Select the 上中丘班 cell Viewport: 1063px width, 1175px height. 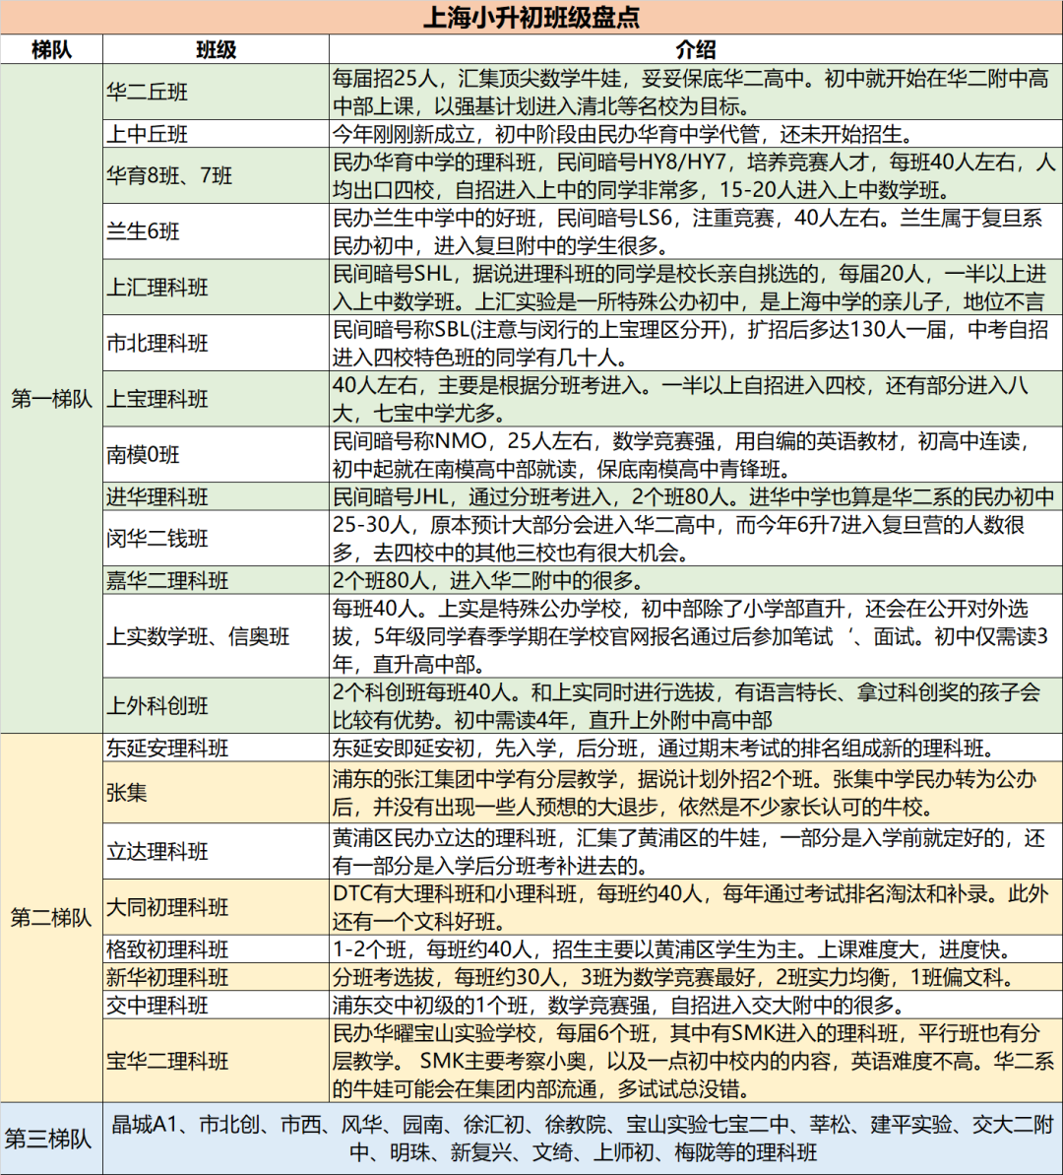[x=216, y=133]
